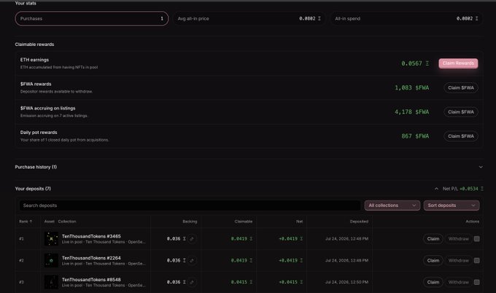Select the Avg all-in price stat card
496x293 pixels.
249,19
